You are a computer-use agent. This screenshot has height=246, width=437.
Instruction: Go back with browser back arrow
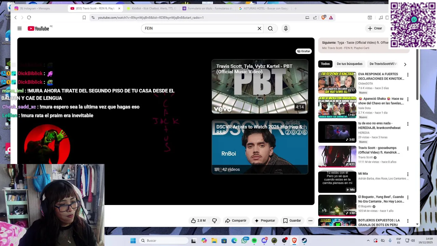15,17
